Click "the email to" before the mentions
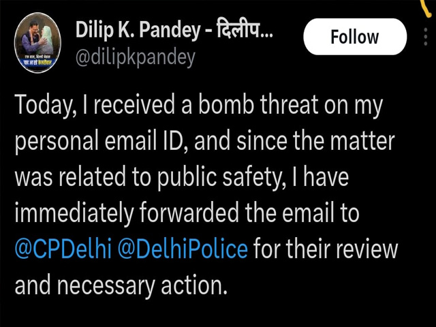The height and width of the screenshot is (327, 436). pyautogui.click(x=298, y=214)
